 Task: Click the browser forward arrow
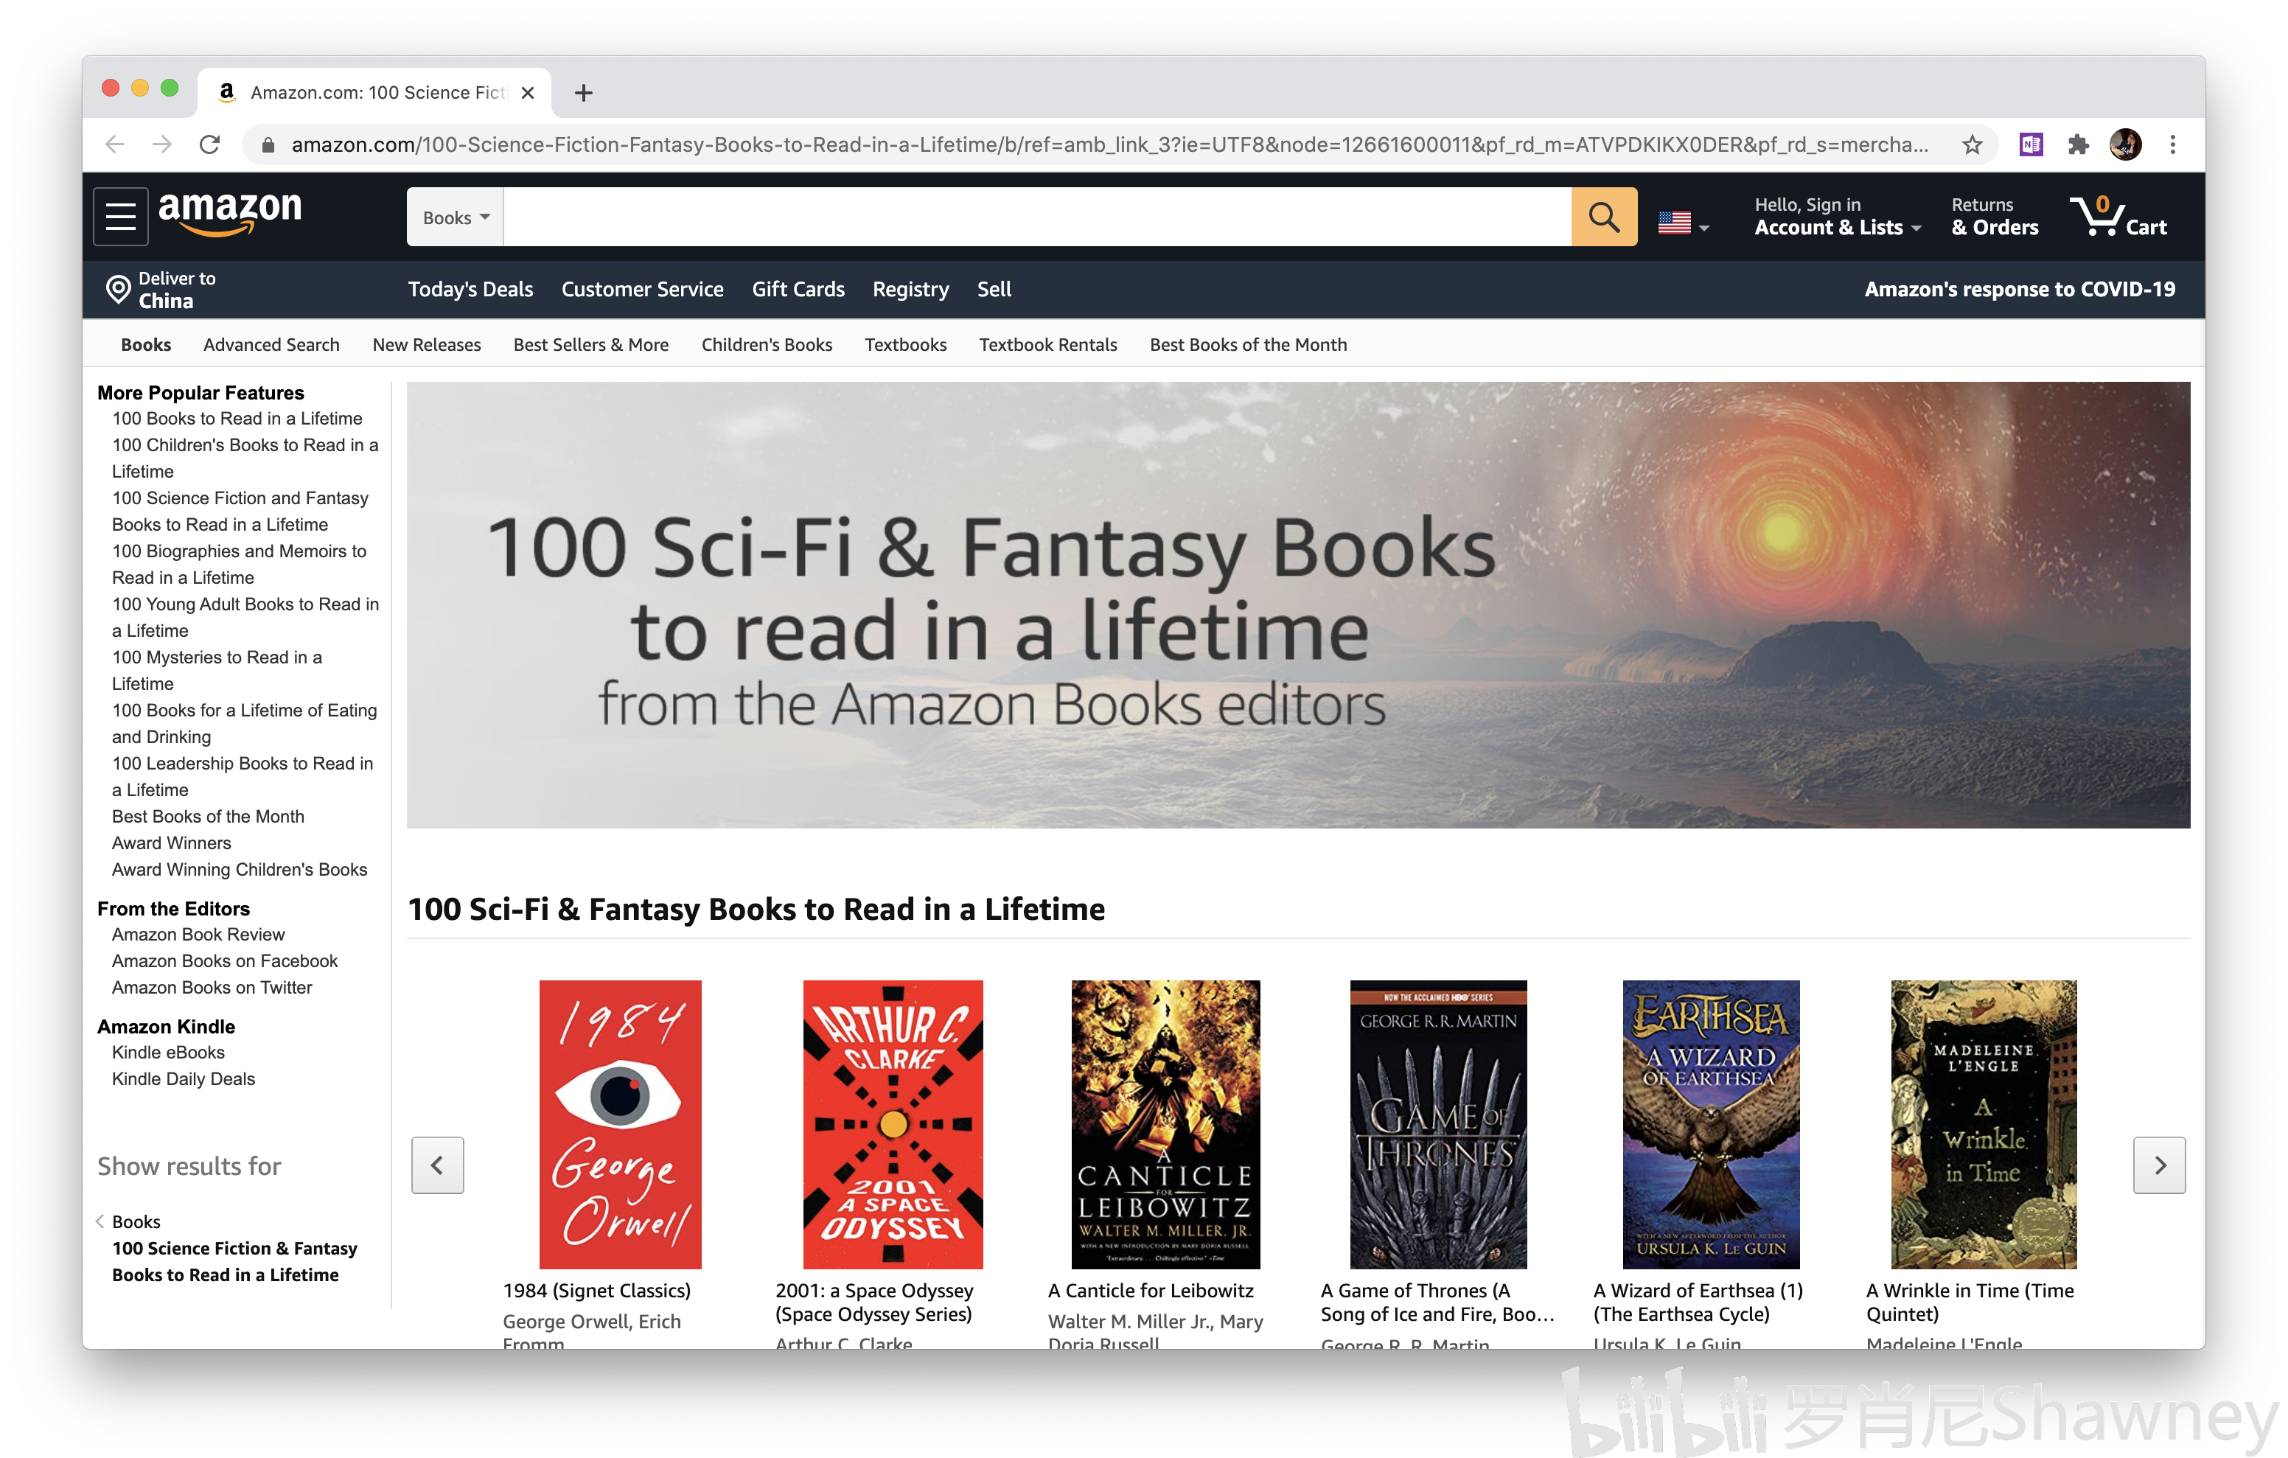[162, 144]
